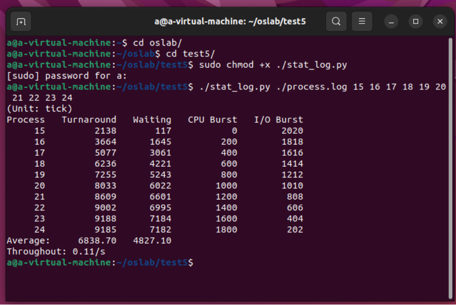Open the terminal search icon
Image resolution: width=456 pixels, height=305 pixels.
coord(336,22)
